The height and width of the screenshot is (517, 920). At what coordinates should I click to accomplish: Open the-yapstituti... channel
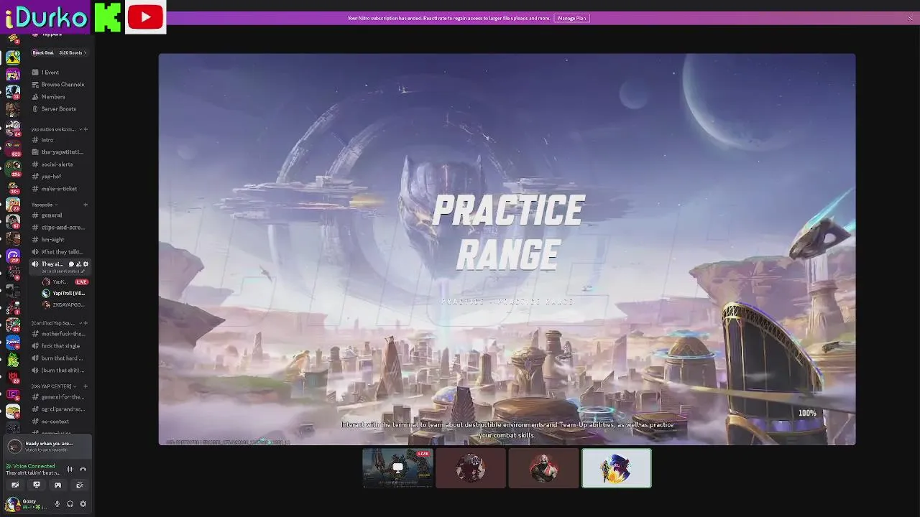coord(60,152)
